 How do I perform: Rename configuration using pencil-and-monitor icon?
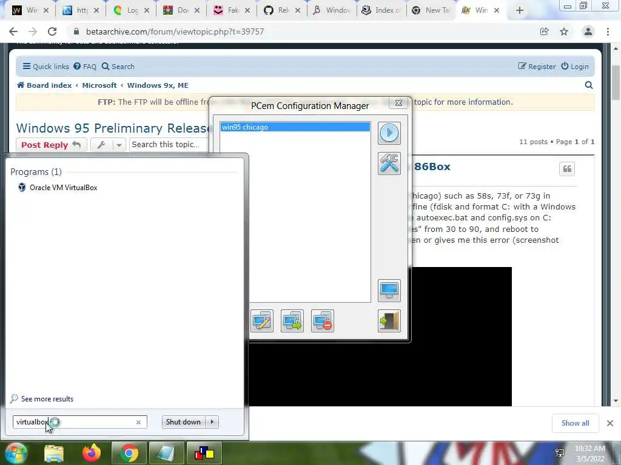262,321
